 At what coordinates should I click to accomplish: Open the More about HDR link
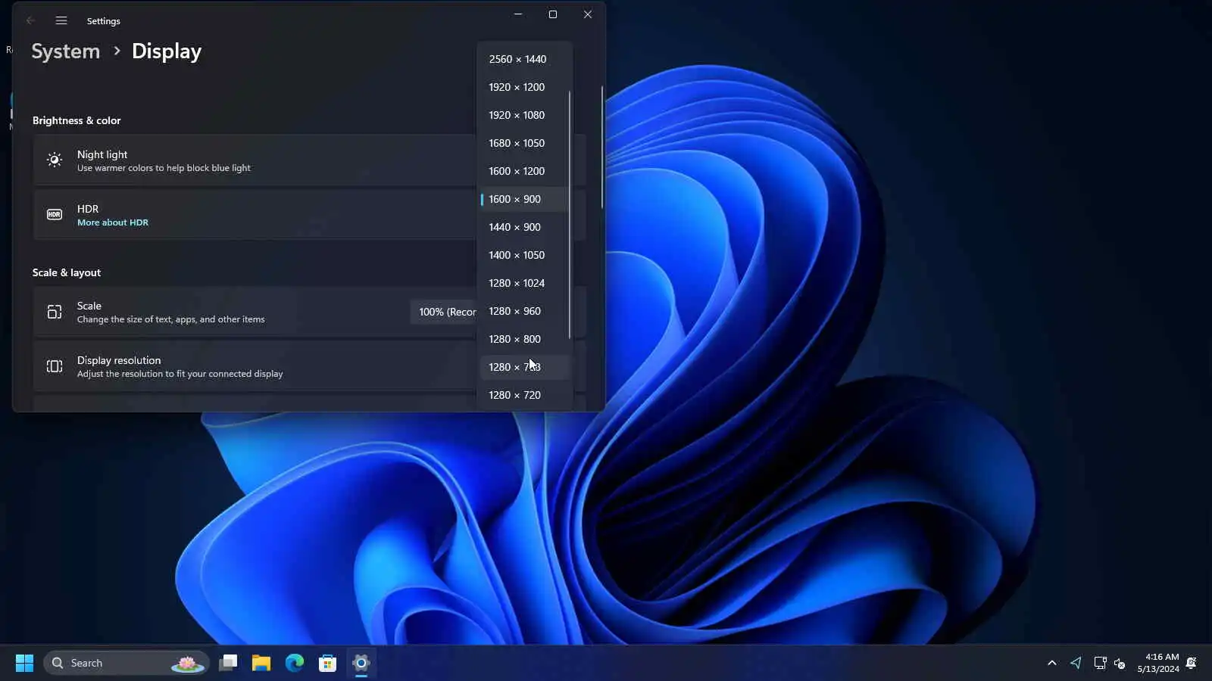113,222
